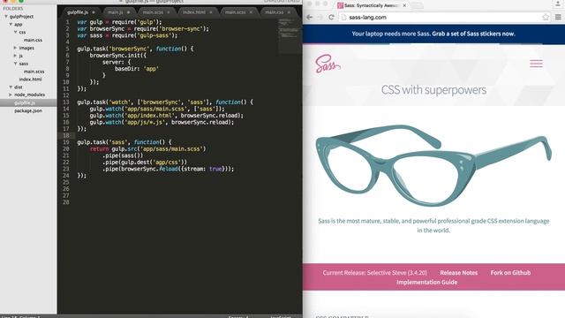Click the page icon in address bar
This screenshot has height=318, width=565.
[x=343, y=17]
